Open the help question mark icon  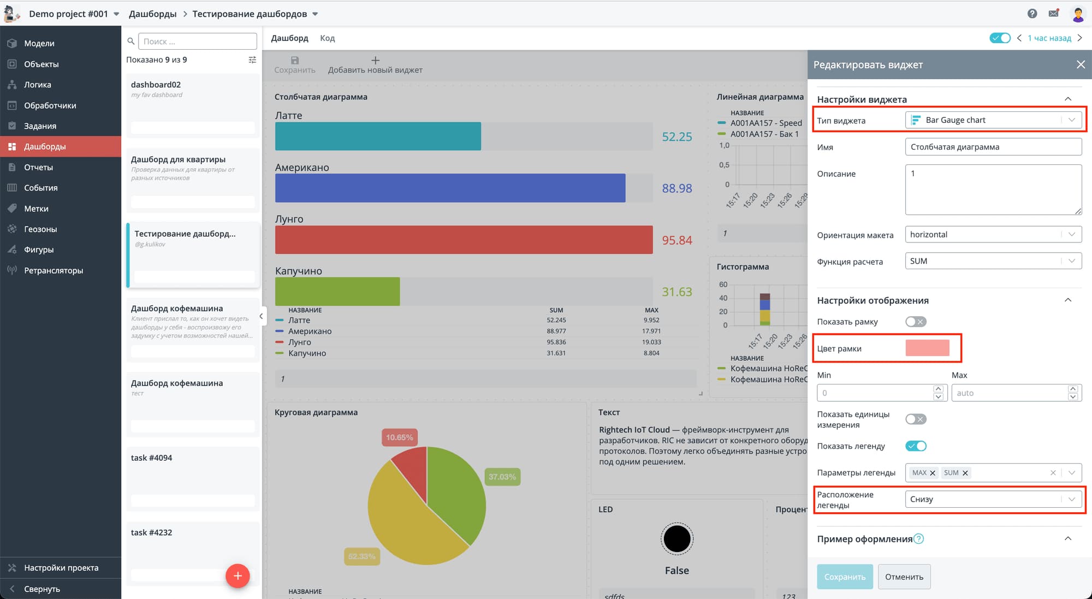(1032, 14)
